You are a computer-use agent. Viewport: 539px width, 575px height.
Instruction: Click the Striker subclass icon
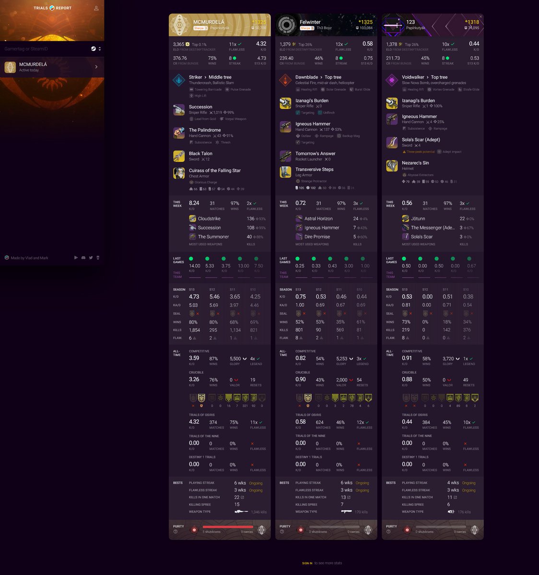[179, 80]
